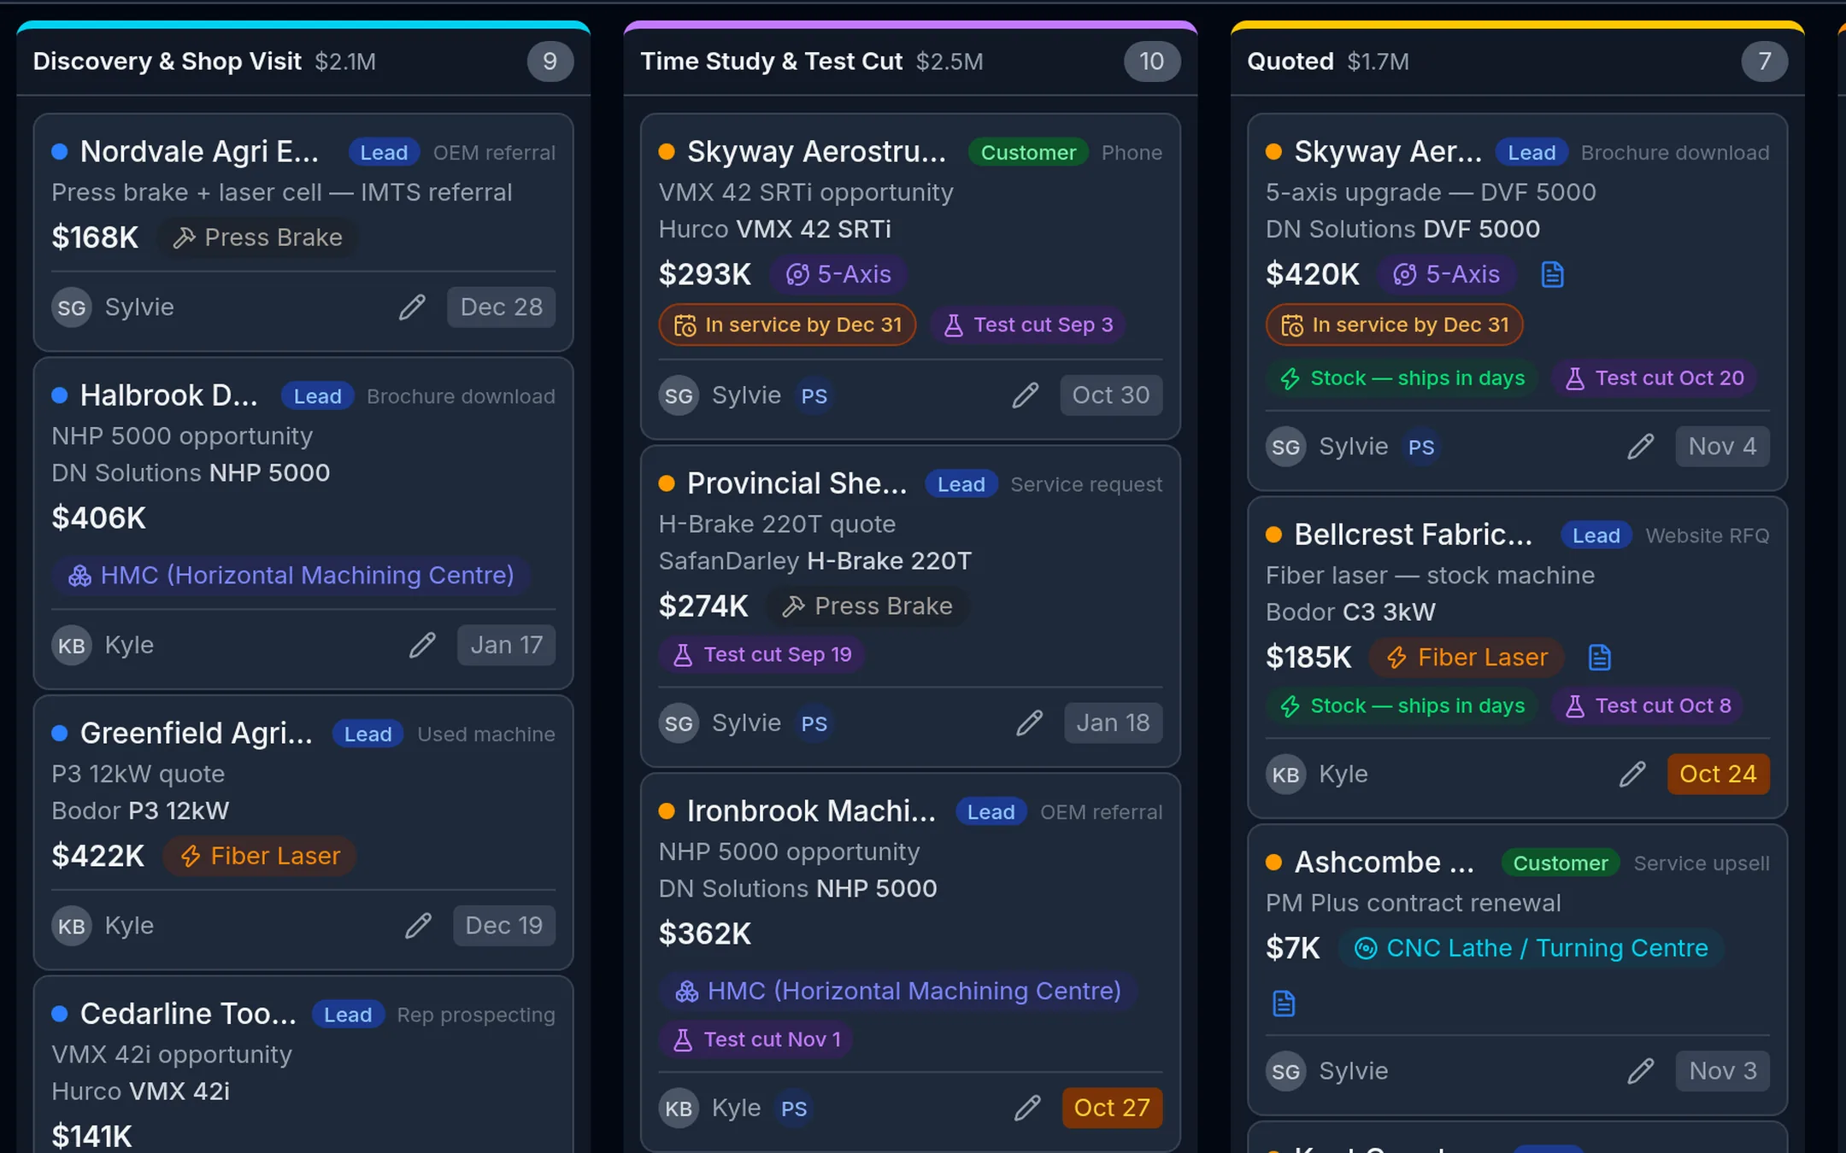Click 5-Axis tag on $293K Skyway card

click(x=838, y=274)
